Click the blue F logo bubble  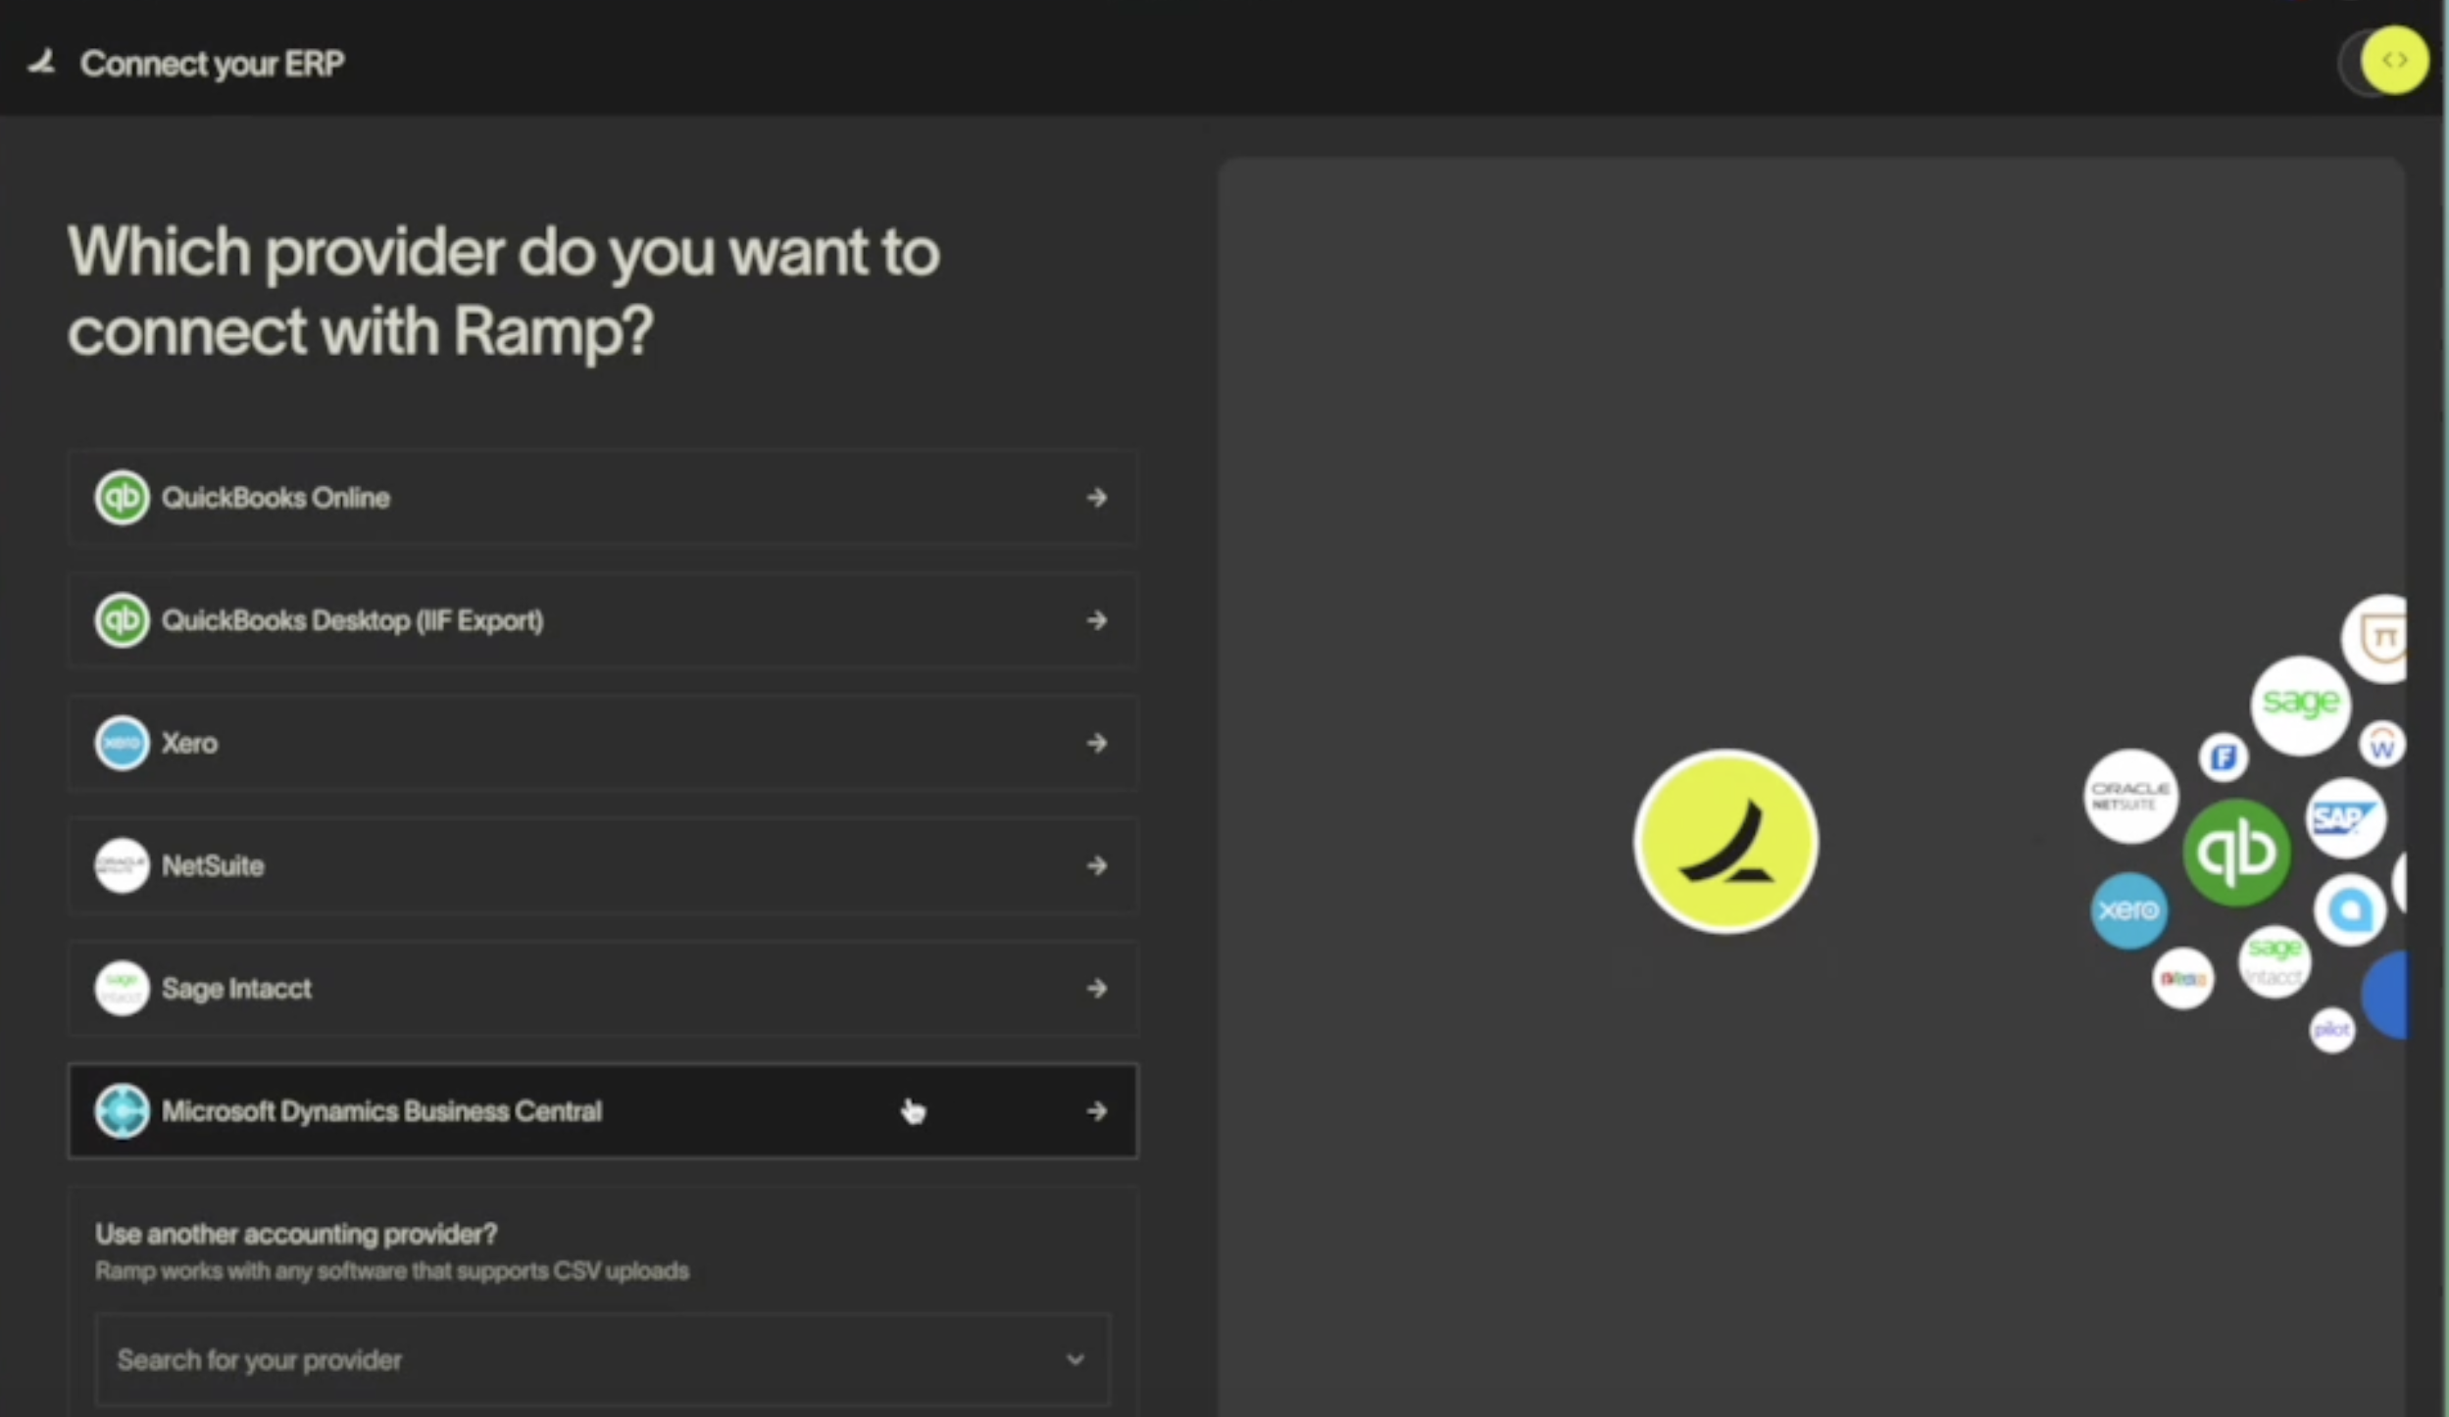[x=2224, y=757]
